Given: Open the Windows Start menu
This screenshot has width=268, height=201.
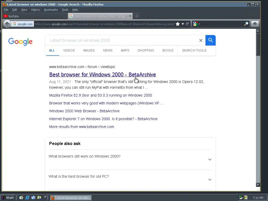Looking at the screenshot, I should [8, 198].
